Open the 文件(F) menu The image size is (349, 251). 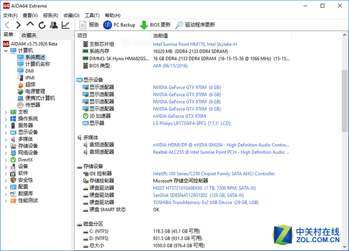pyautogui.click(x=10, y=15)
